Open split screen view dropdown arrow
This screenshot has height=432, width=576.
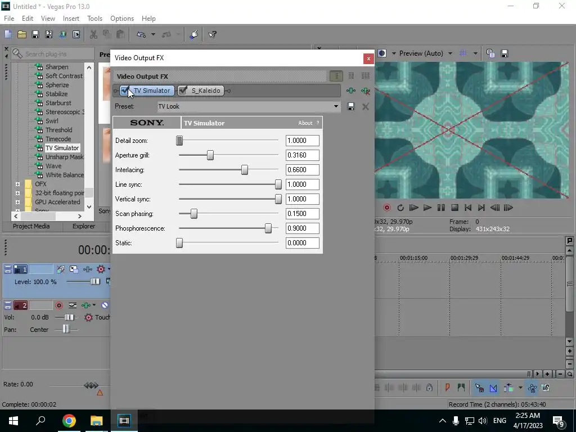click(394, 53)
